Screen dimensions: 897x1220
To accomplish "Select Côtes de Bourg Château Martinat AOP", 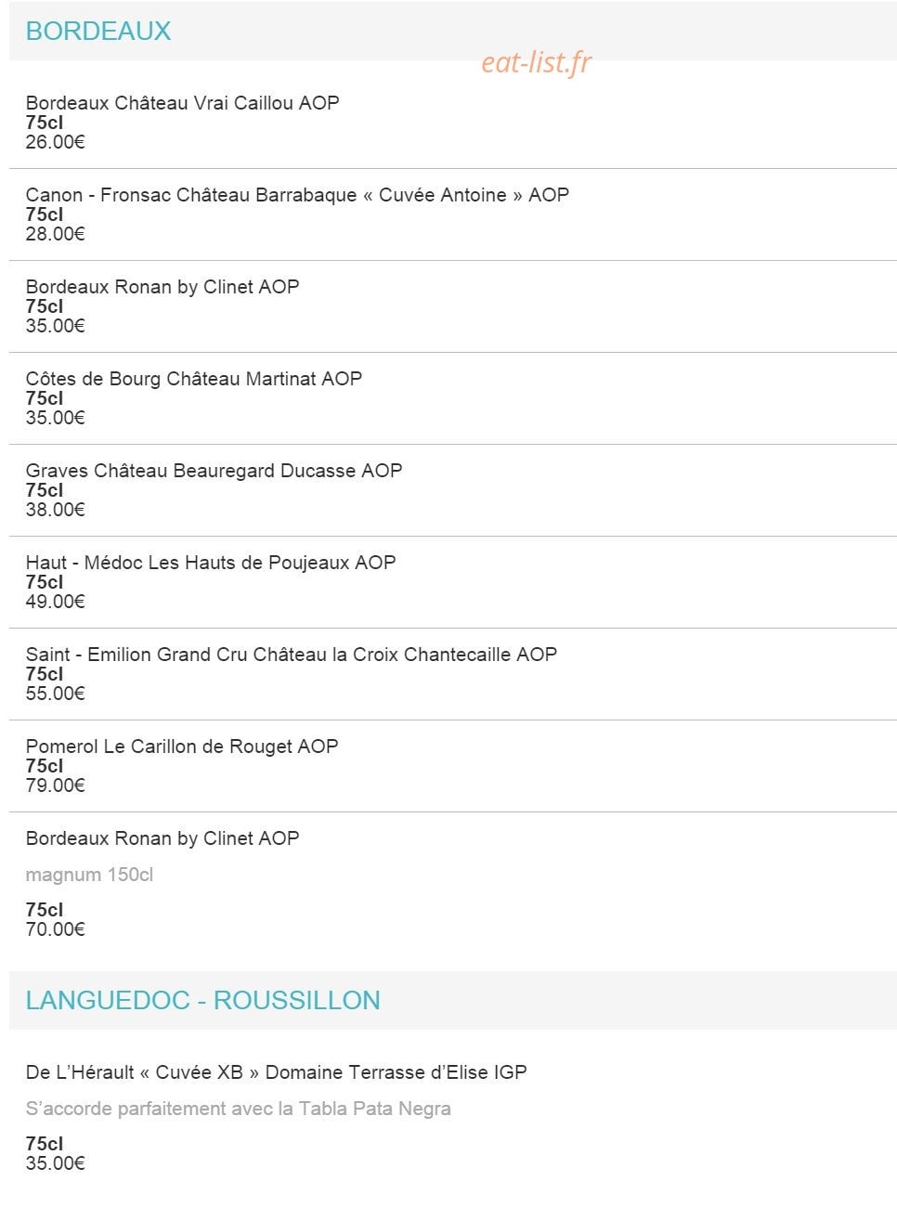I will coord(194,379).
